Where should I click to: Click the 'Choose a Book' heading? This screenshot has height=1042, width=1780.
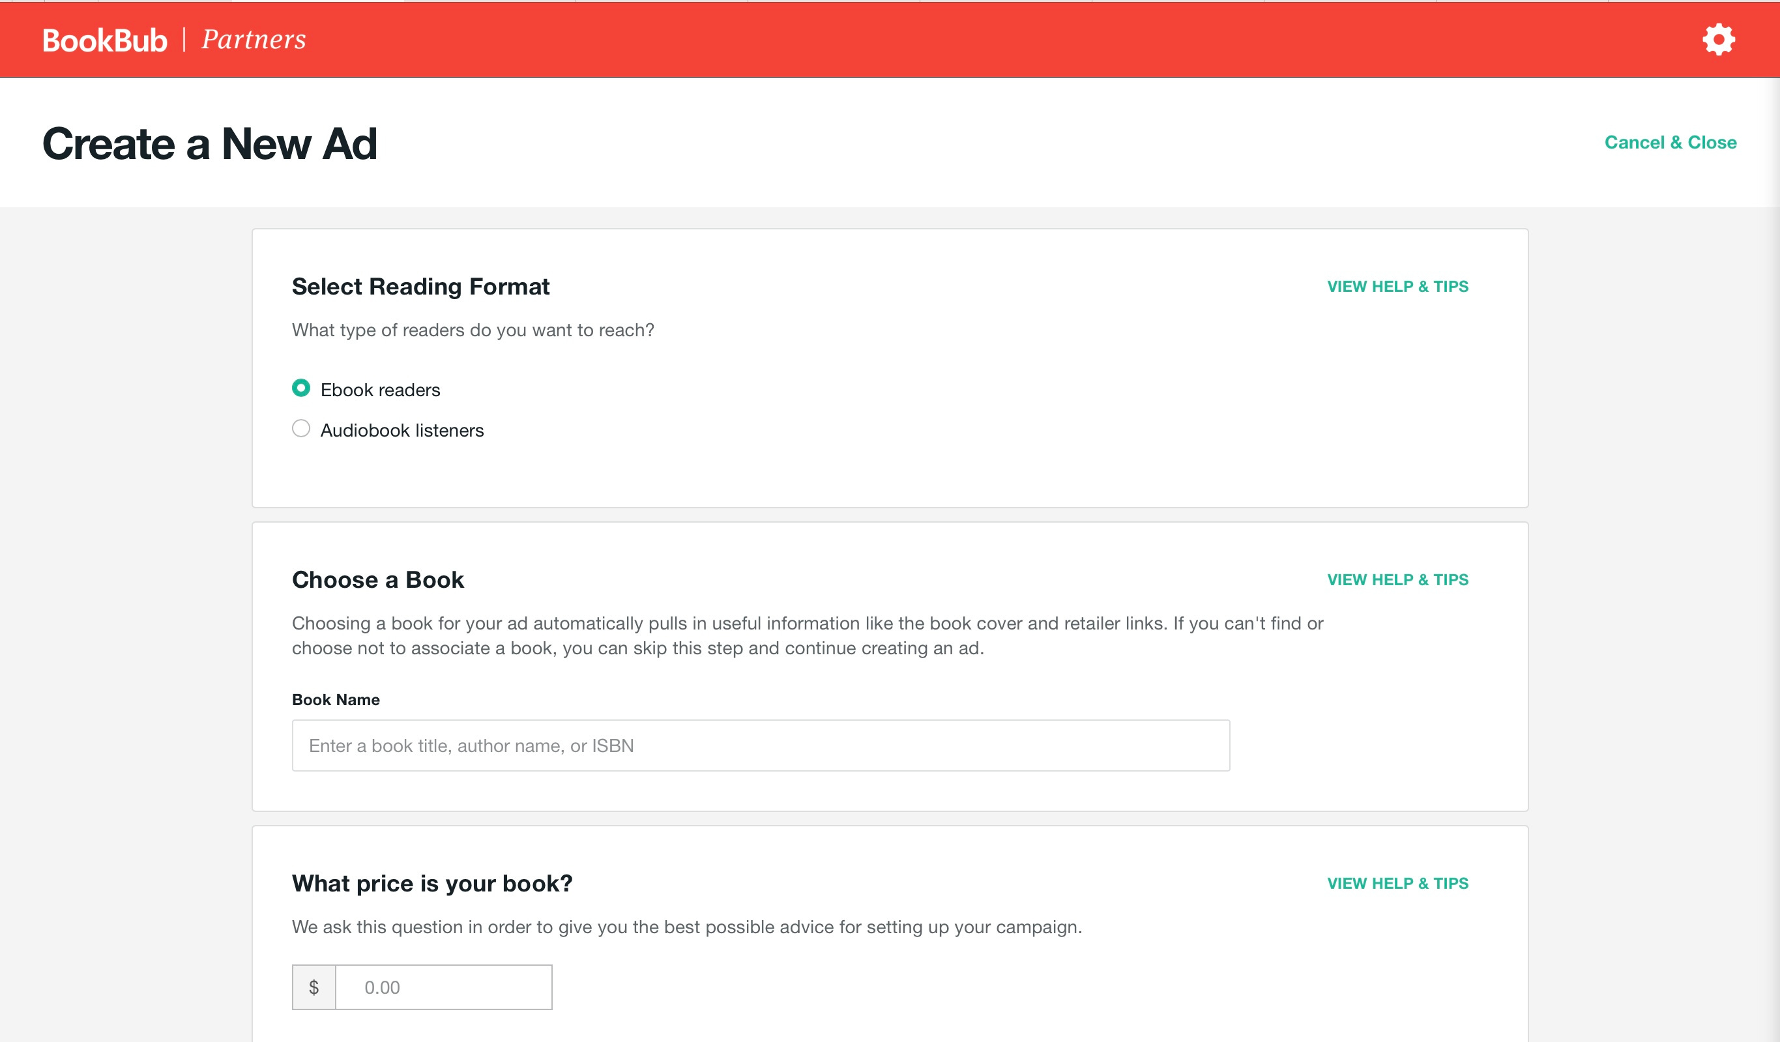click(x=378, y=579)
